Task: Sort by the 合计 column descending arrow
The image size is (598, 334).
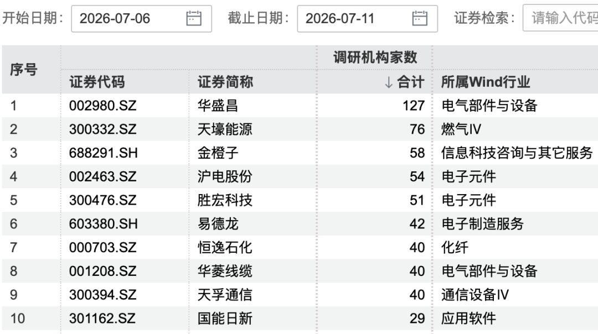Action: (x=388, y=82)
